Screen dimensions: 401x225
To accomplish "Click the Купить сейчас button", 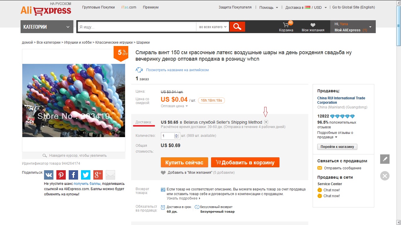I will point(184,162).
